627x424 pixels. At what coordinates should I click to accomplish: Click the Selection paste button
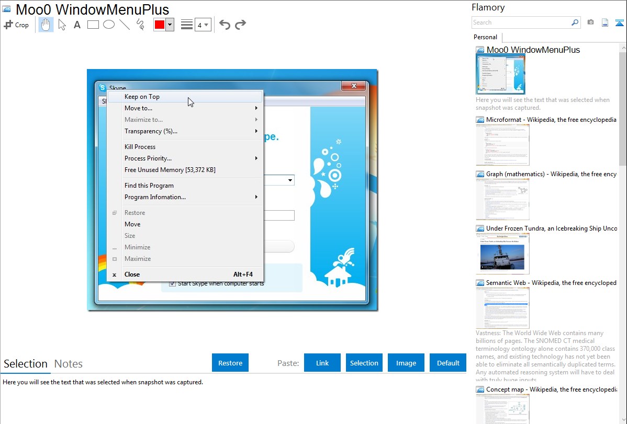point(364,363)
